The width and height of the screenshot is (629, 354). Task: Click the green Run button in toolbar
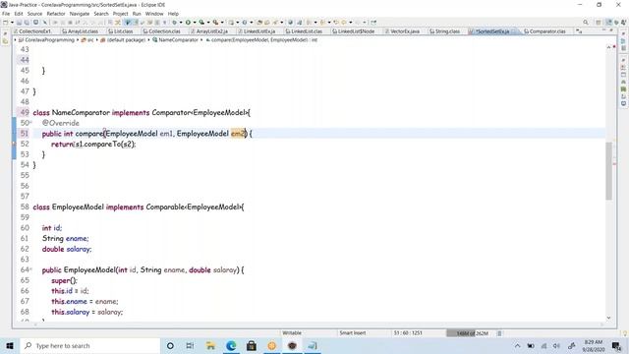pyautogui.click(x=188, y=23)
